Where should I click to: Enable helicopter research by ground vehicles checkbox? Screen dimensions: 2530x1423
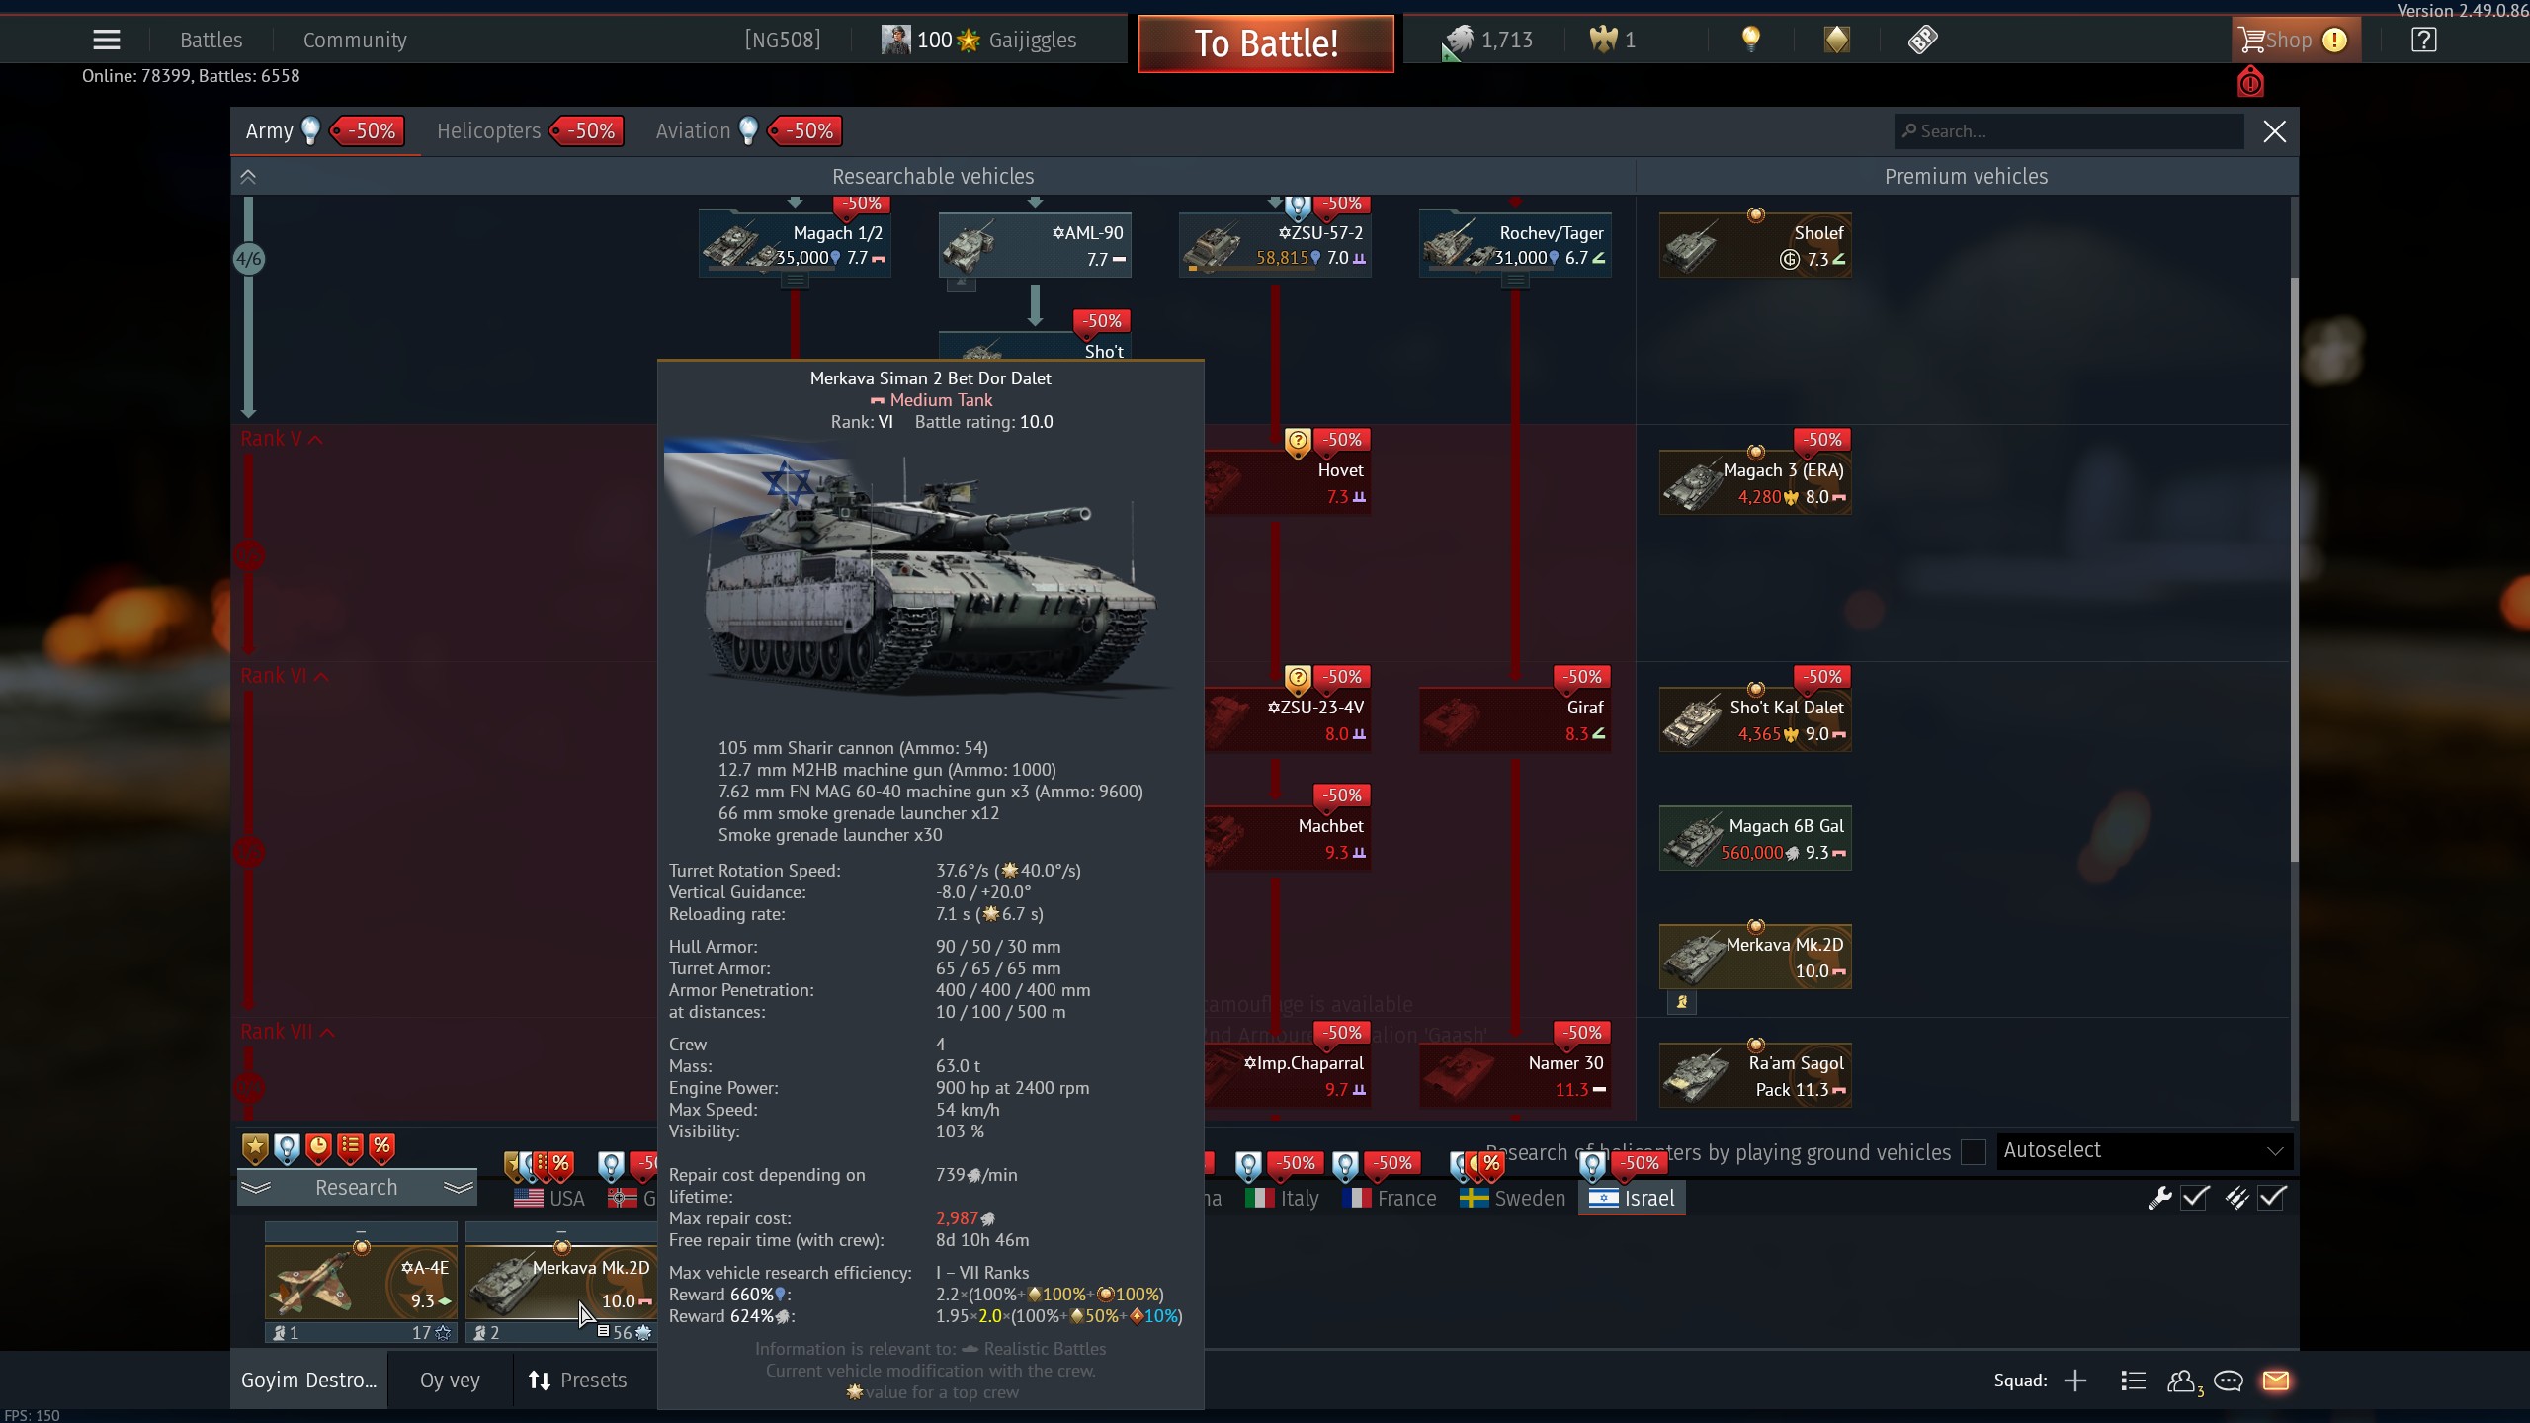[x=1973, y=1152]
